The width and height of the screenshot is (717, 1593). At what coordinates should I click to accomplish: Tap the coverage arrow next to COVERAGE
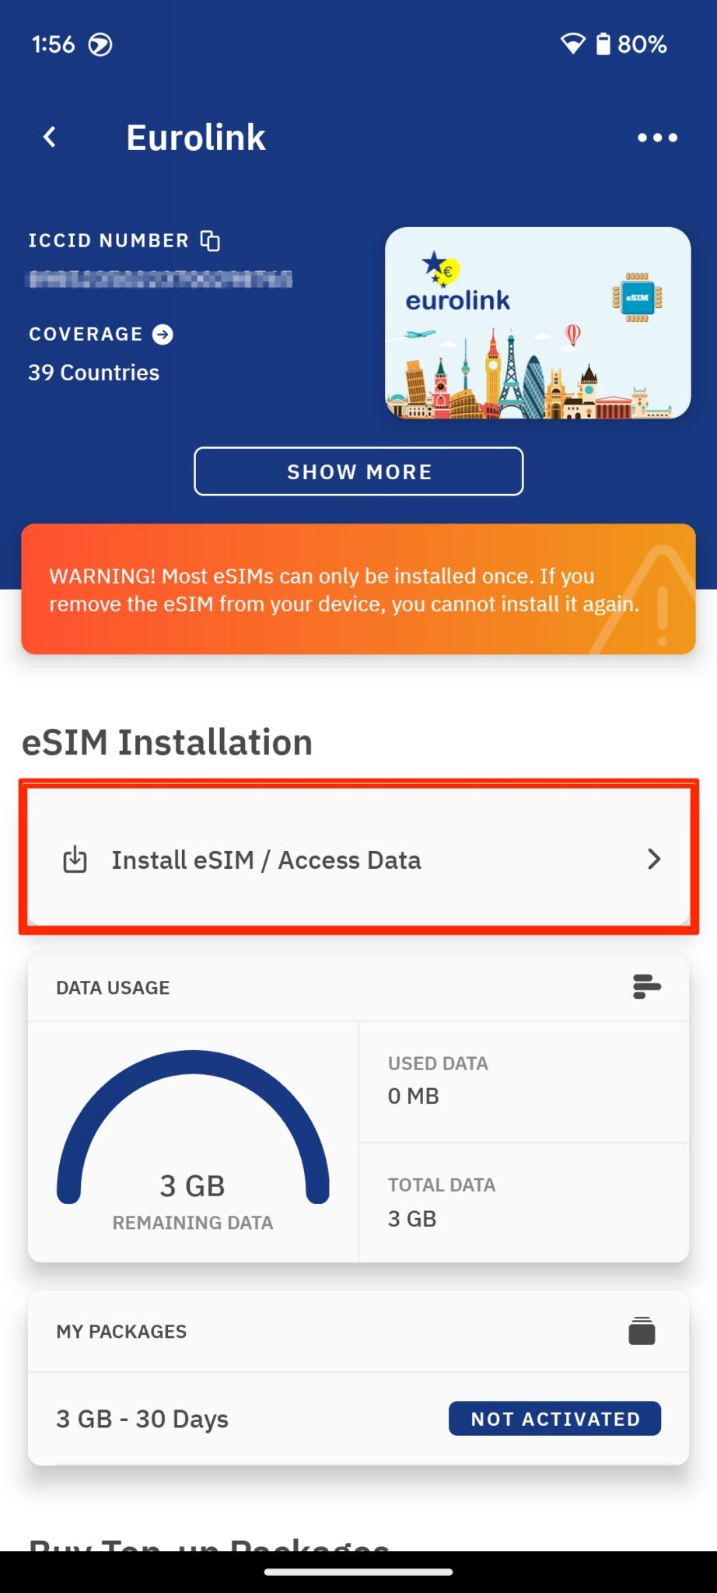tap(163, 334)
